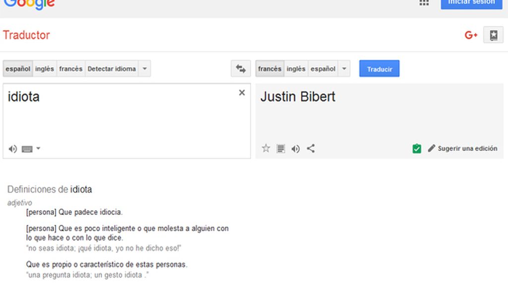
Task: Click 'Que es propio o característico' definition
Action: coord(107,264)
